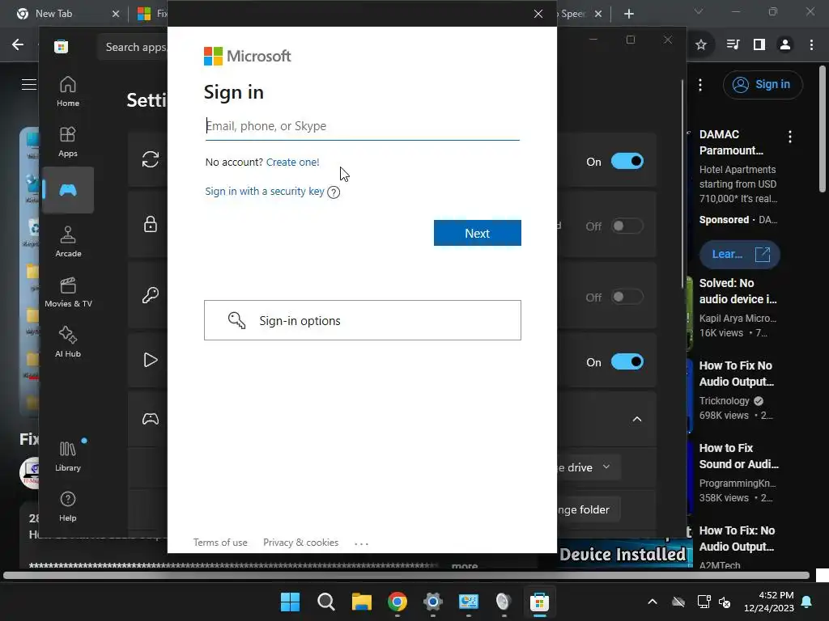Bookmark page with Chrome star icon
Image resolution: width=829 pixels, height=621 pixels.
click(701, 45)
